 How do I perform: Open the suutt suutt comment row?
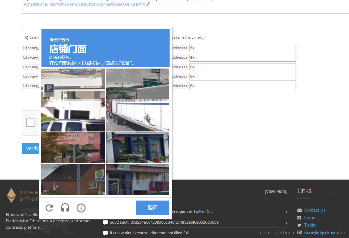pos(195,222)
